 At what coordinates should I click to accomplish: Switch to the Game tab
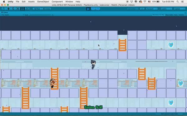(x=5, y=12)
